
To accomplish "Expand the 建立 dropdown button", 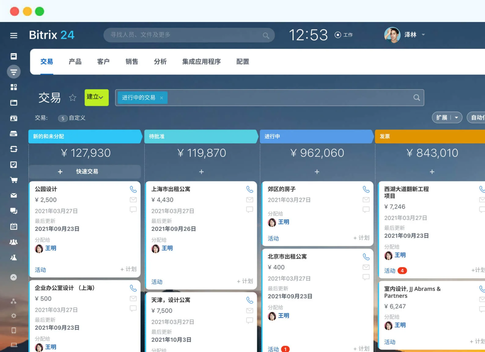I will point(97,97).
